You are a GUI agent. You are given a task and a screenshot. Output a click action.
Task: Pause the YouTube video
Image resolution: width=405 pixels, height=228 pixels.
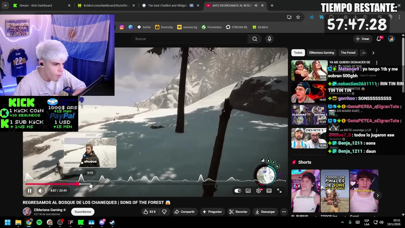[x=29, y=191]
